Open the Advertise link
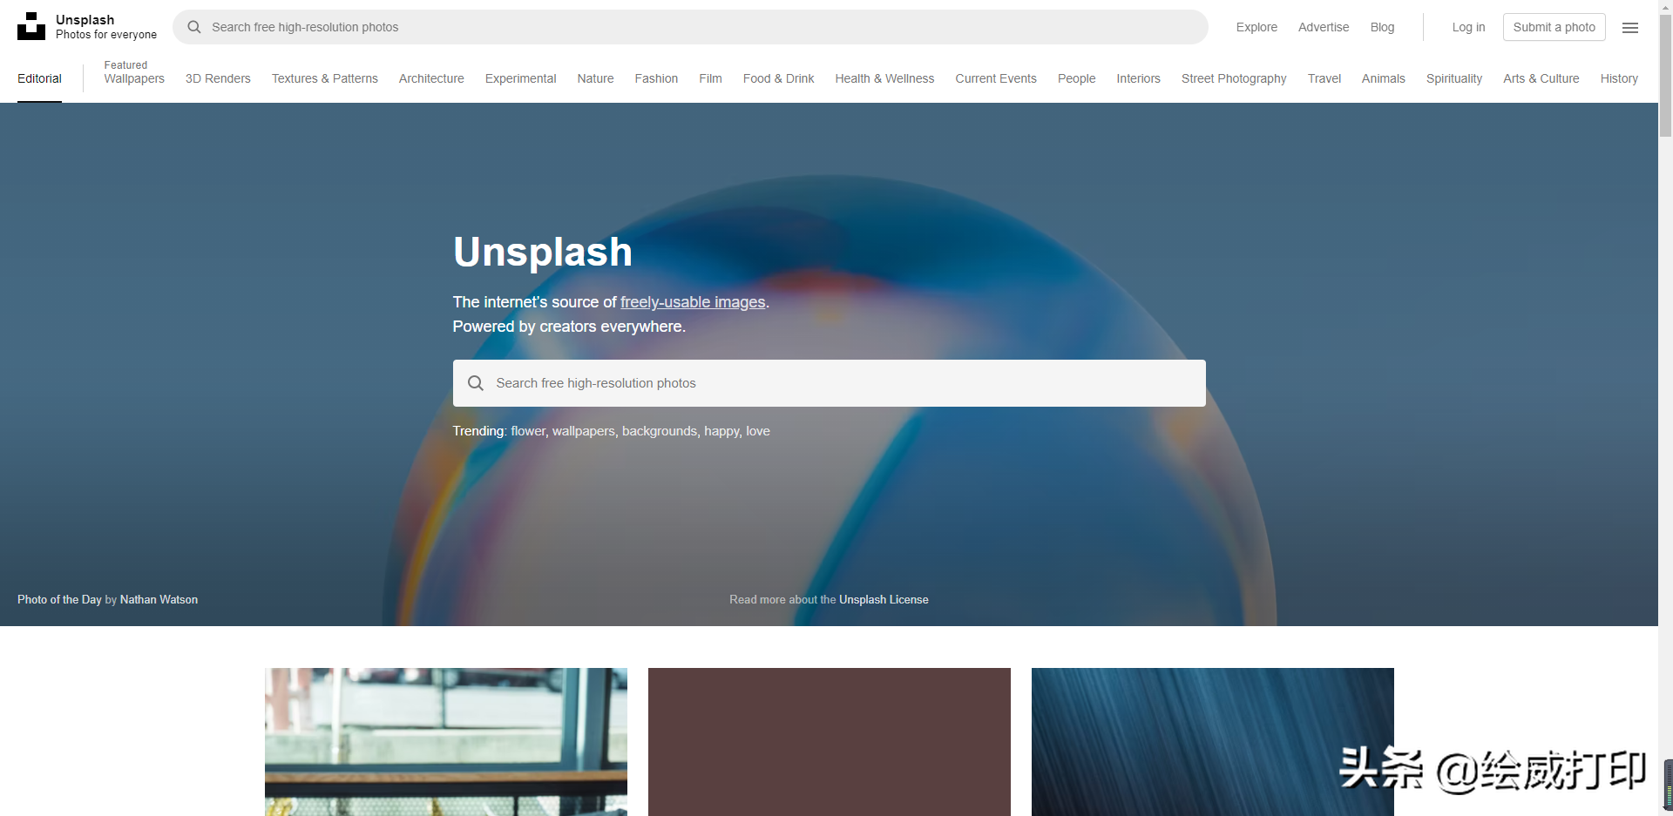The height and width of the screenshot is (816, 1673). click(x=1324, y=27)
